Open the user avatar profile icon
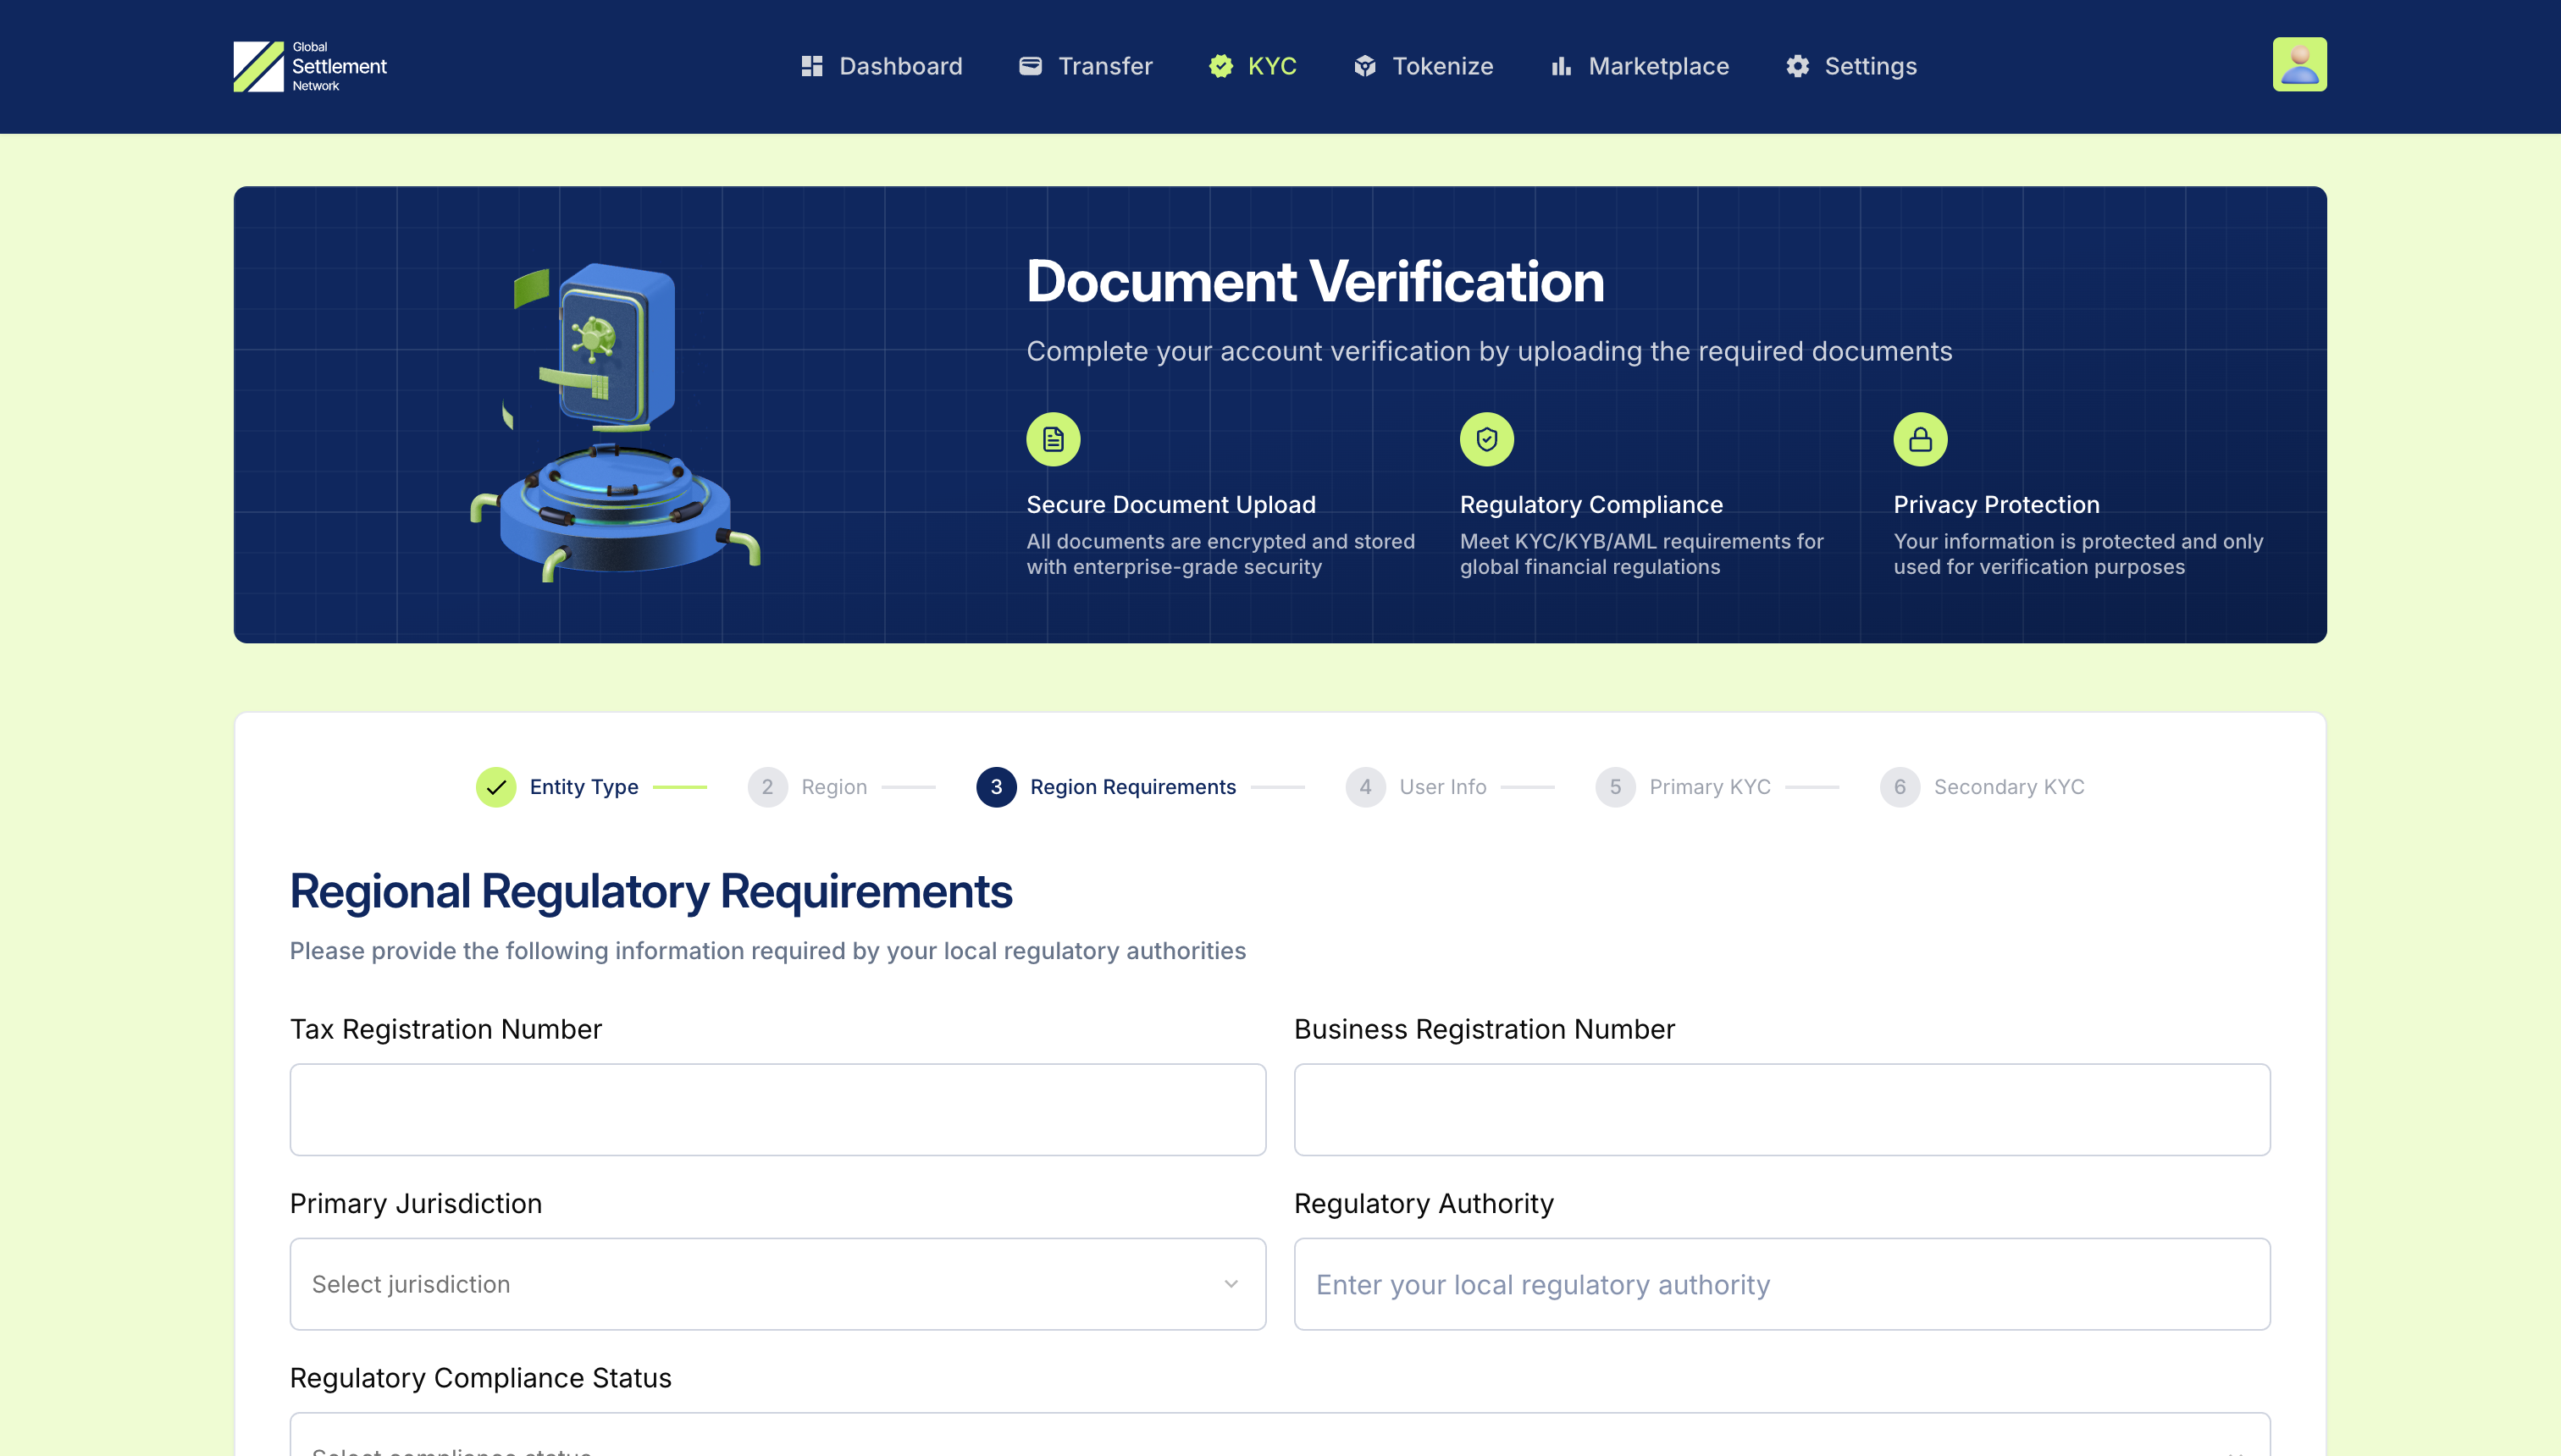The height and width of the screenshot is (1456, 2561). tap(2300, 63)
